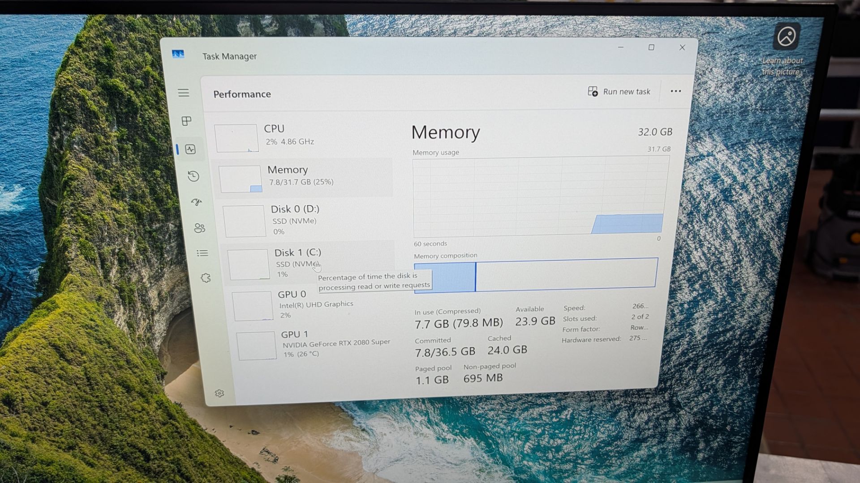860x483 pixels.
Task: Click the Available 23.9 GB value
Action: click(x=535, y=321)
